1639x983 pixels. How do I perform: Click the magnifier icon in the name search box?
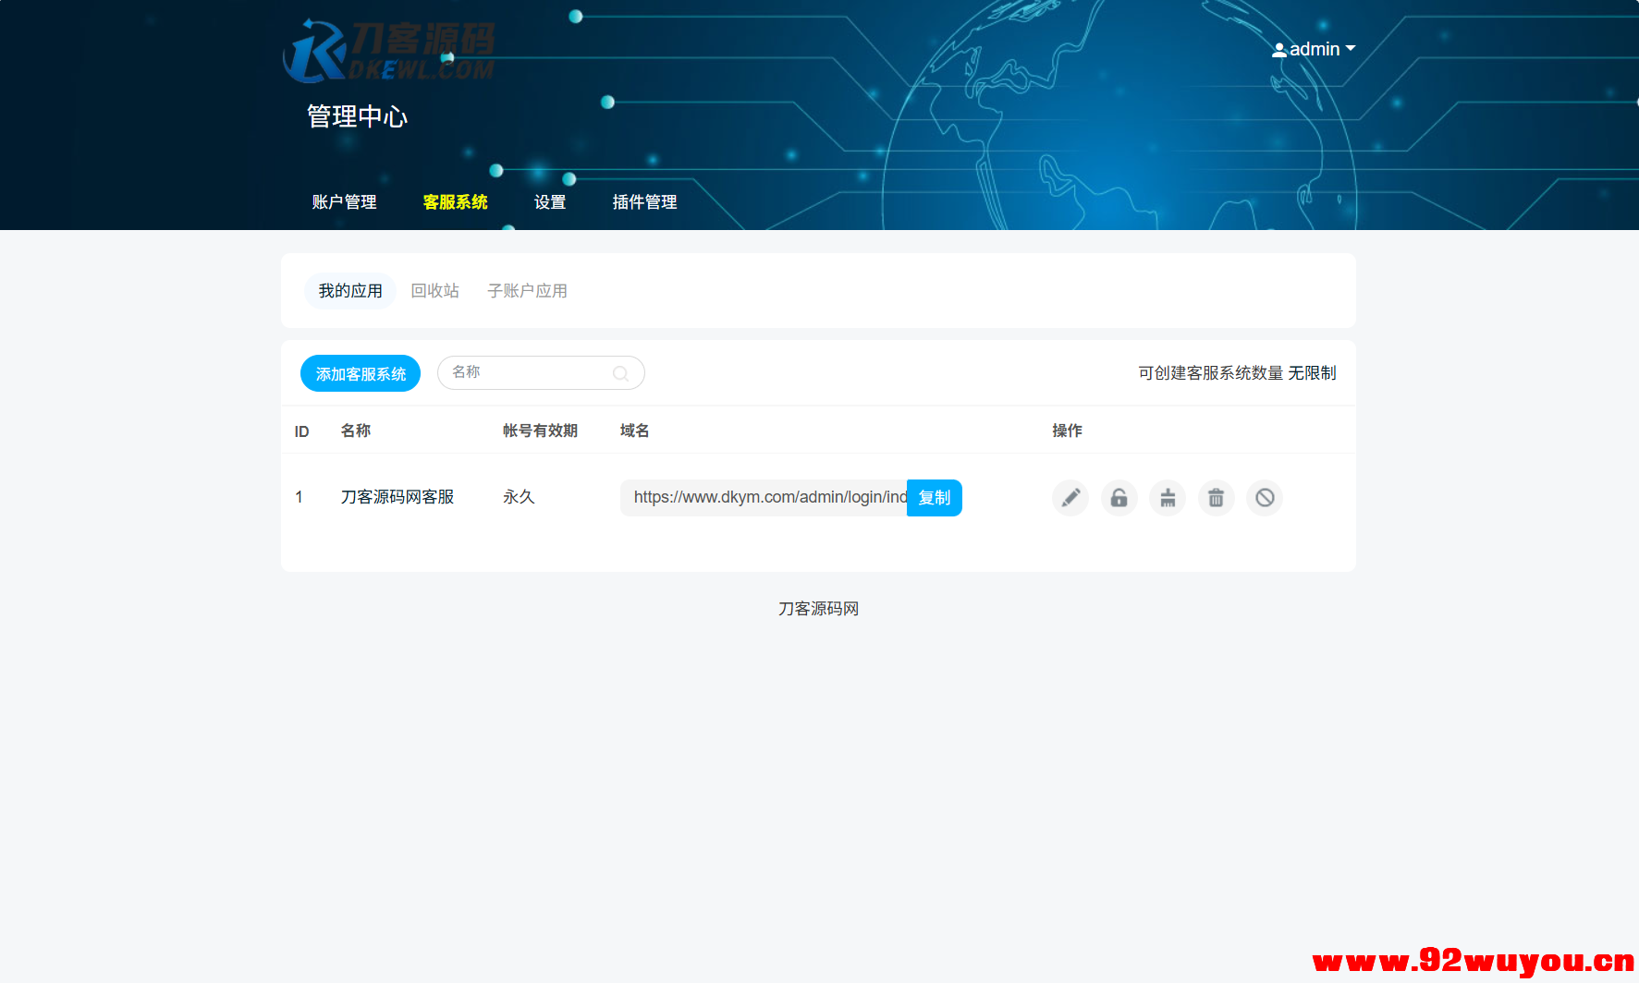point(620,372)
